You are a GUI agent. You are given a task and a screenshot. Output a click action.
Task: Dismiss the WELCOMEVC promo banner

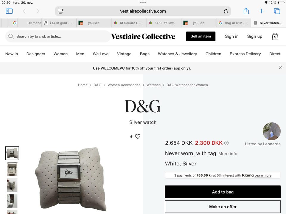pos(281,67)
